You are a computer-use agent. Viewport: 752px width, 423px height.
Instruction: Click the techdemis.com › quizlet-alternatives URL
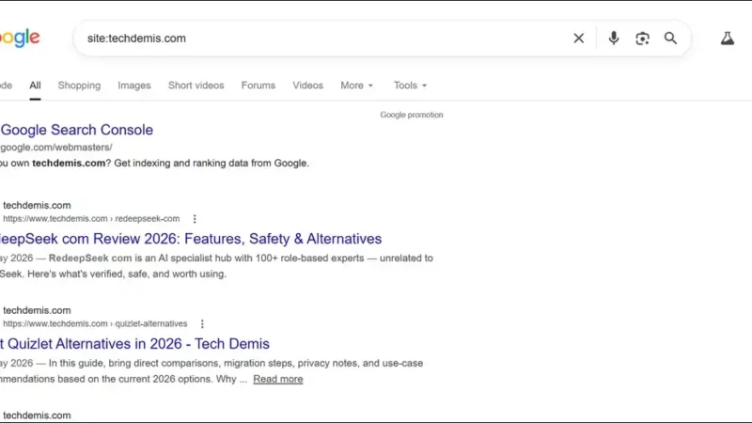coord(95,323)
